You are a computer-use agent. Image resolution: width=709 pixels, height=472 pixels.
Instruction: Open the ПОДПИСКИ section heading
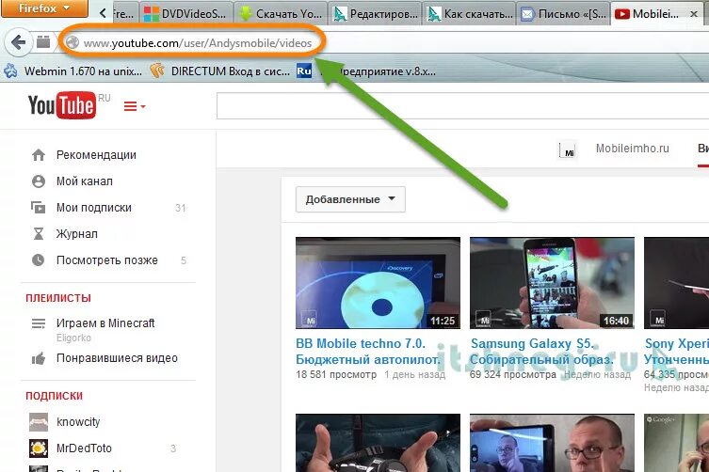click(x=55, y=396)
